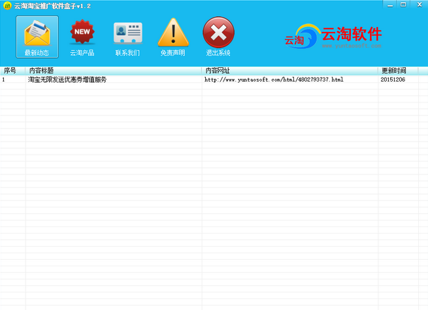
Task: Sort by the 内容网址 column header
Action: (290, 70)
